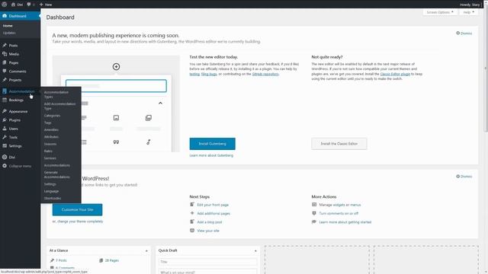Select Accommodations in the submenu
This screenshot has height=274, width=488.
[x=57, y=166]
